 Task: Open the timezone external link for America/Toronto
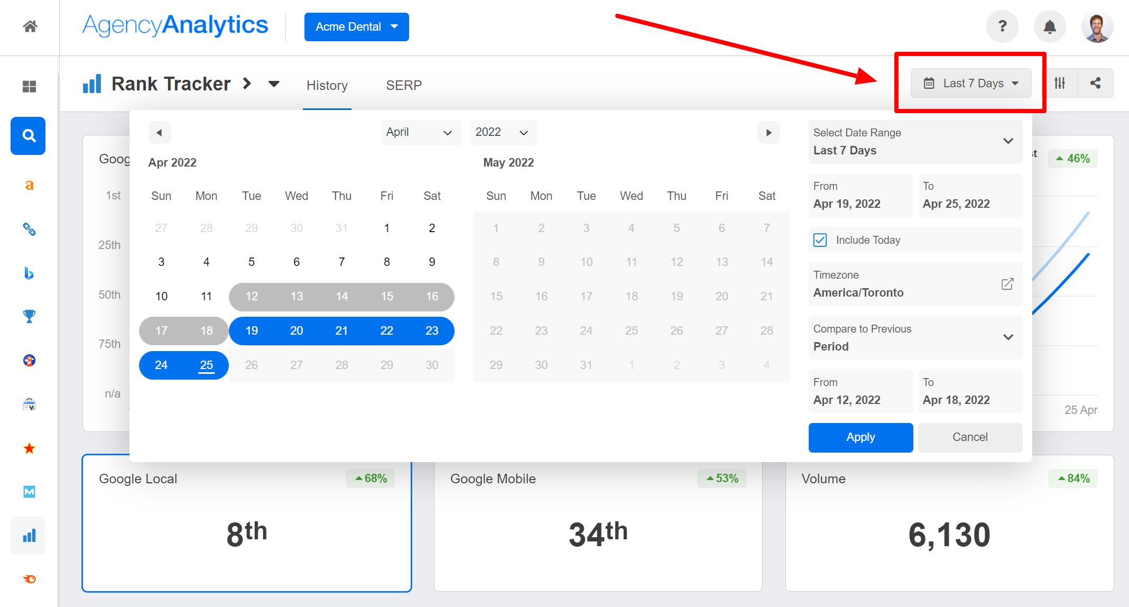(x=1007, y=284)
